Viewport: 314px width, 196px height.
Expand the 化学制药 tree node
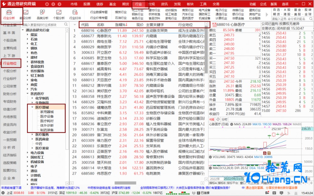coord(32,98)
